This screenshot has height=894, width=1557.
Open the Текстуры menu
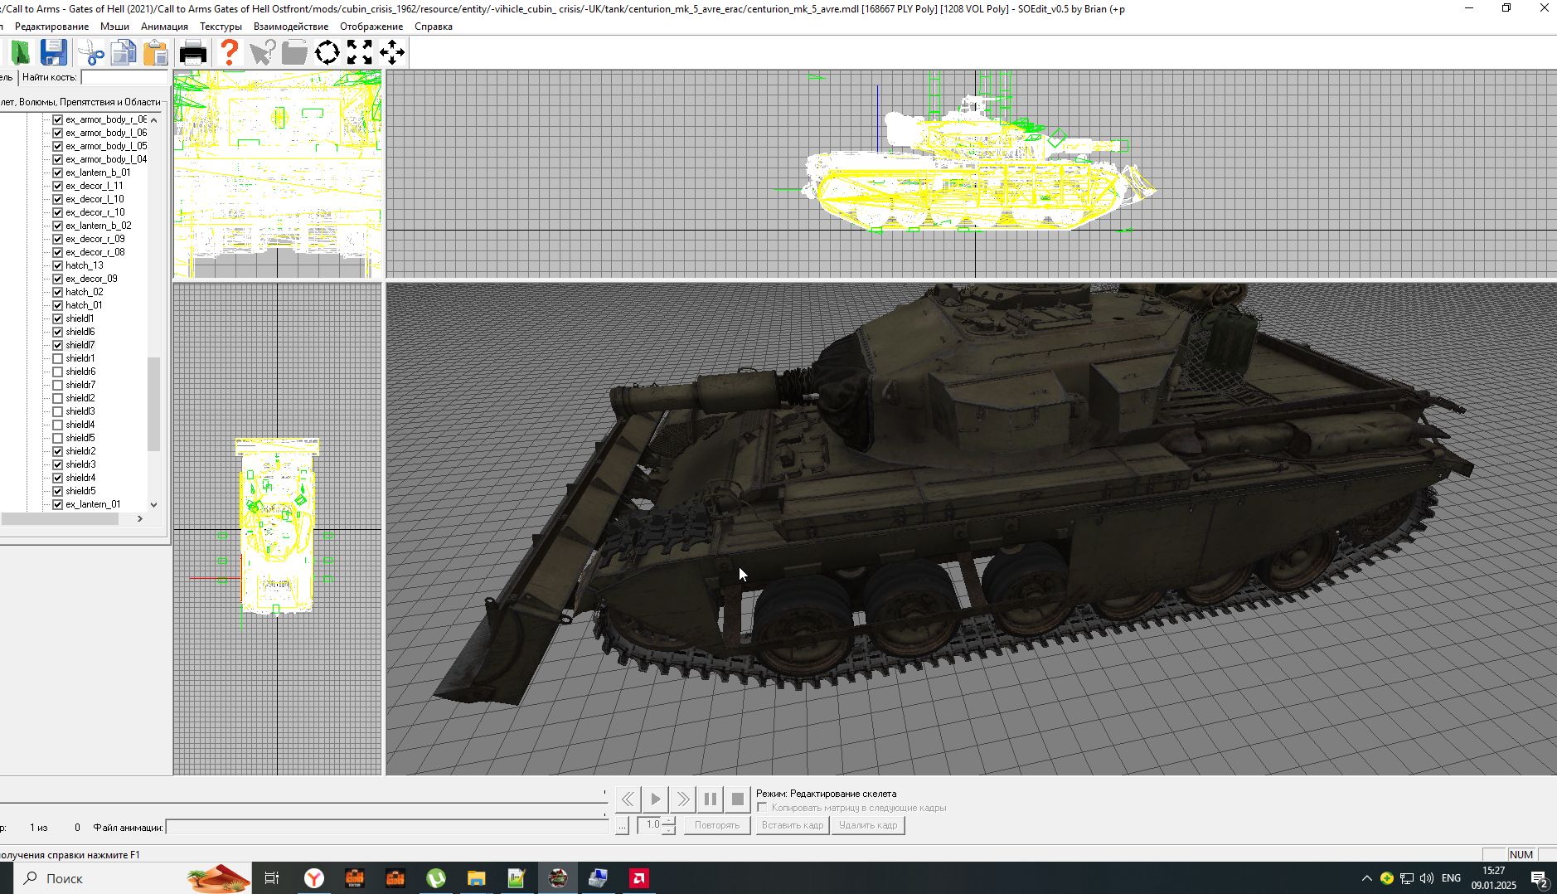(221, 27)
